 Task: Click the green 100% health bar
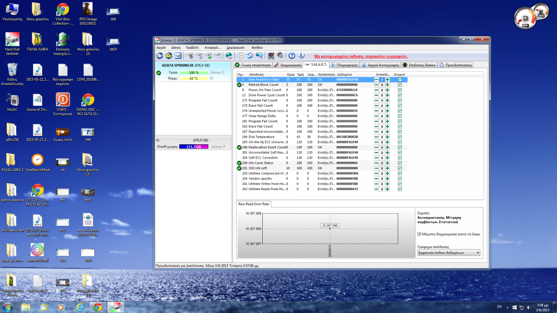click(x=194, y=73)
